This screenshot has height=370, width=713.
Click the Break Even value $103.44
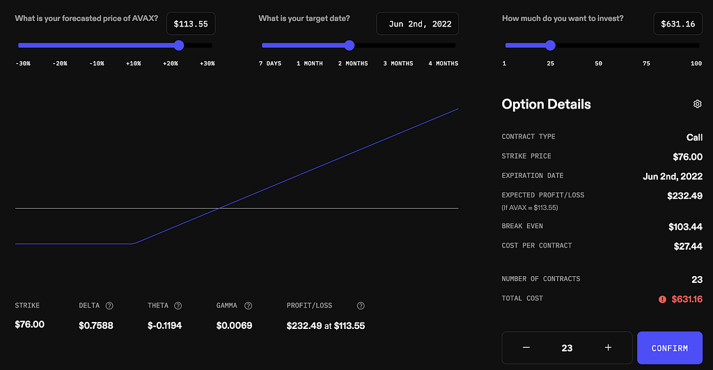coord(685,227)
